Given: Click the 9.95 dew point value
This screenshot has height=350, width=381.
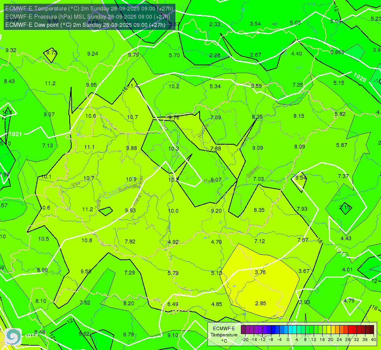Looking at the screenshot, I should pyautogui.click(x=91, y=85).
